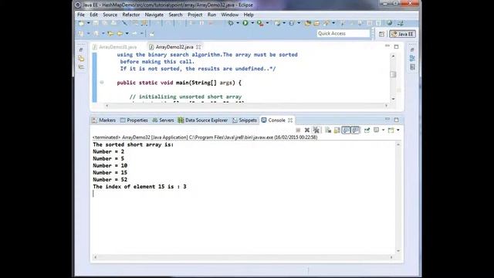Click the Terminate console icon
Image resolution: width=494 pixels, height=278 pixels.
click(x=298, y=131)
